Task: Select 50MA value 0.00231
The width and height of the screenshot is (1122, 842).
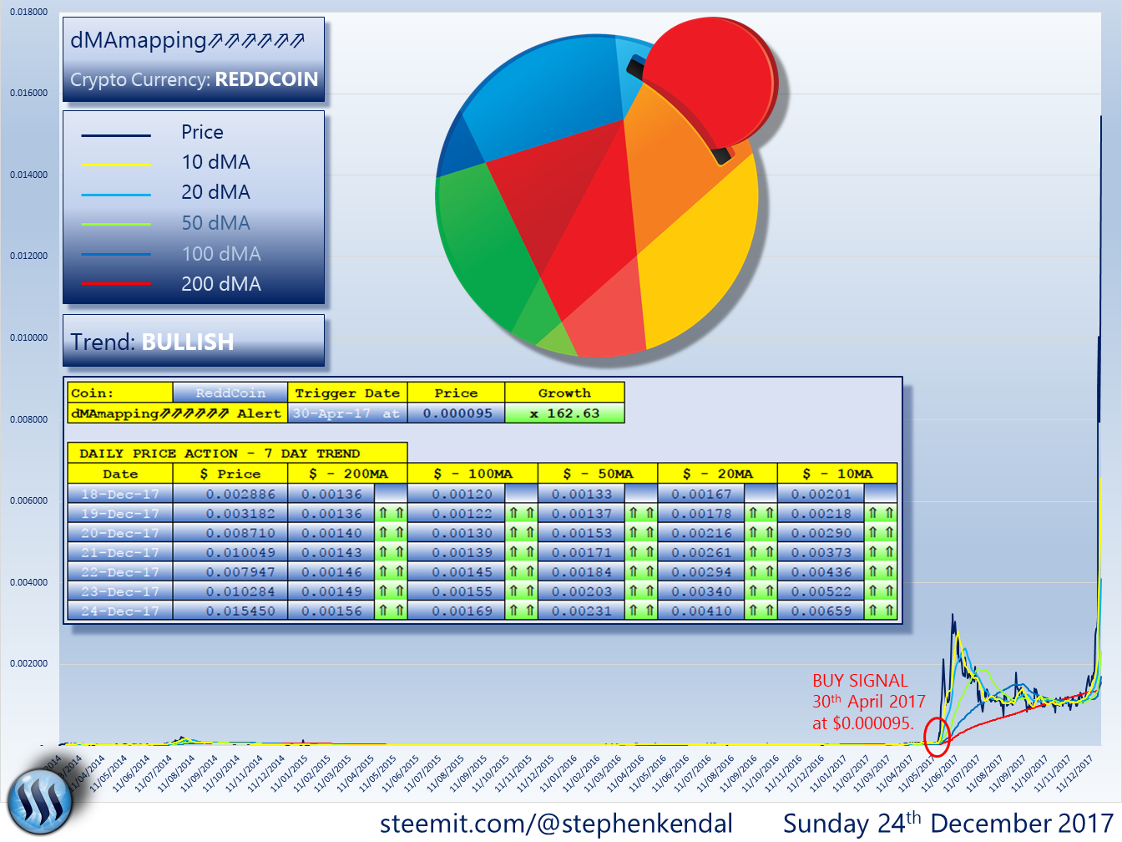Action: (582, 611)
